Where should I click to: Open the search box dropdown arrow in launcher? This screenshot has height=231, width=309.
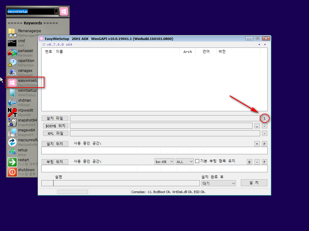(56, 12)
